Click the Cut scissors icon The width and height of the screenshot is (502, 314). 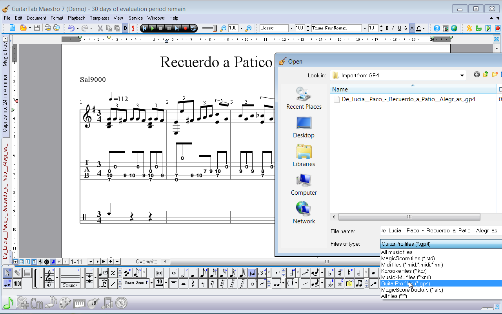click(100, 28)
